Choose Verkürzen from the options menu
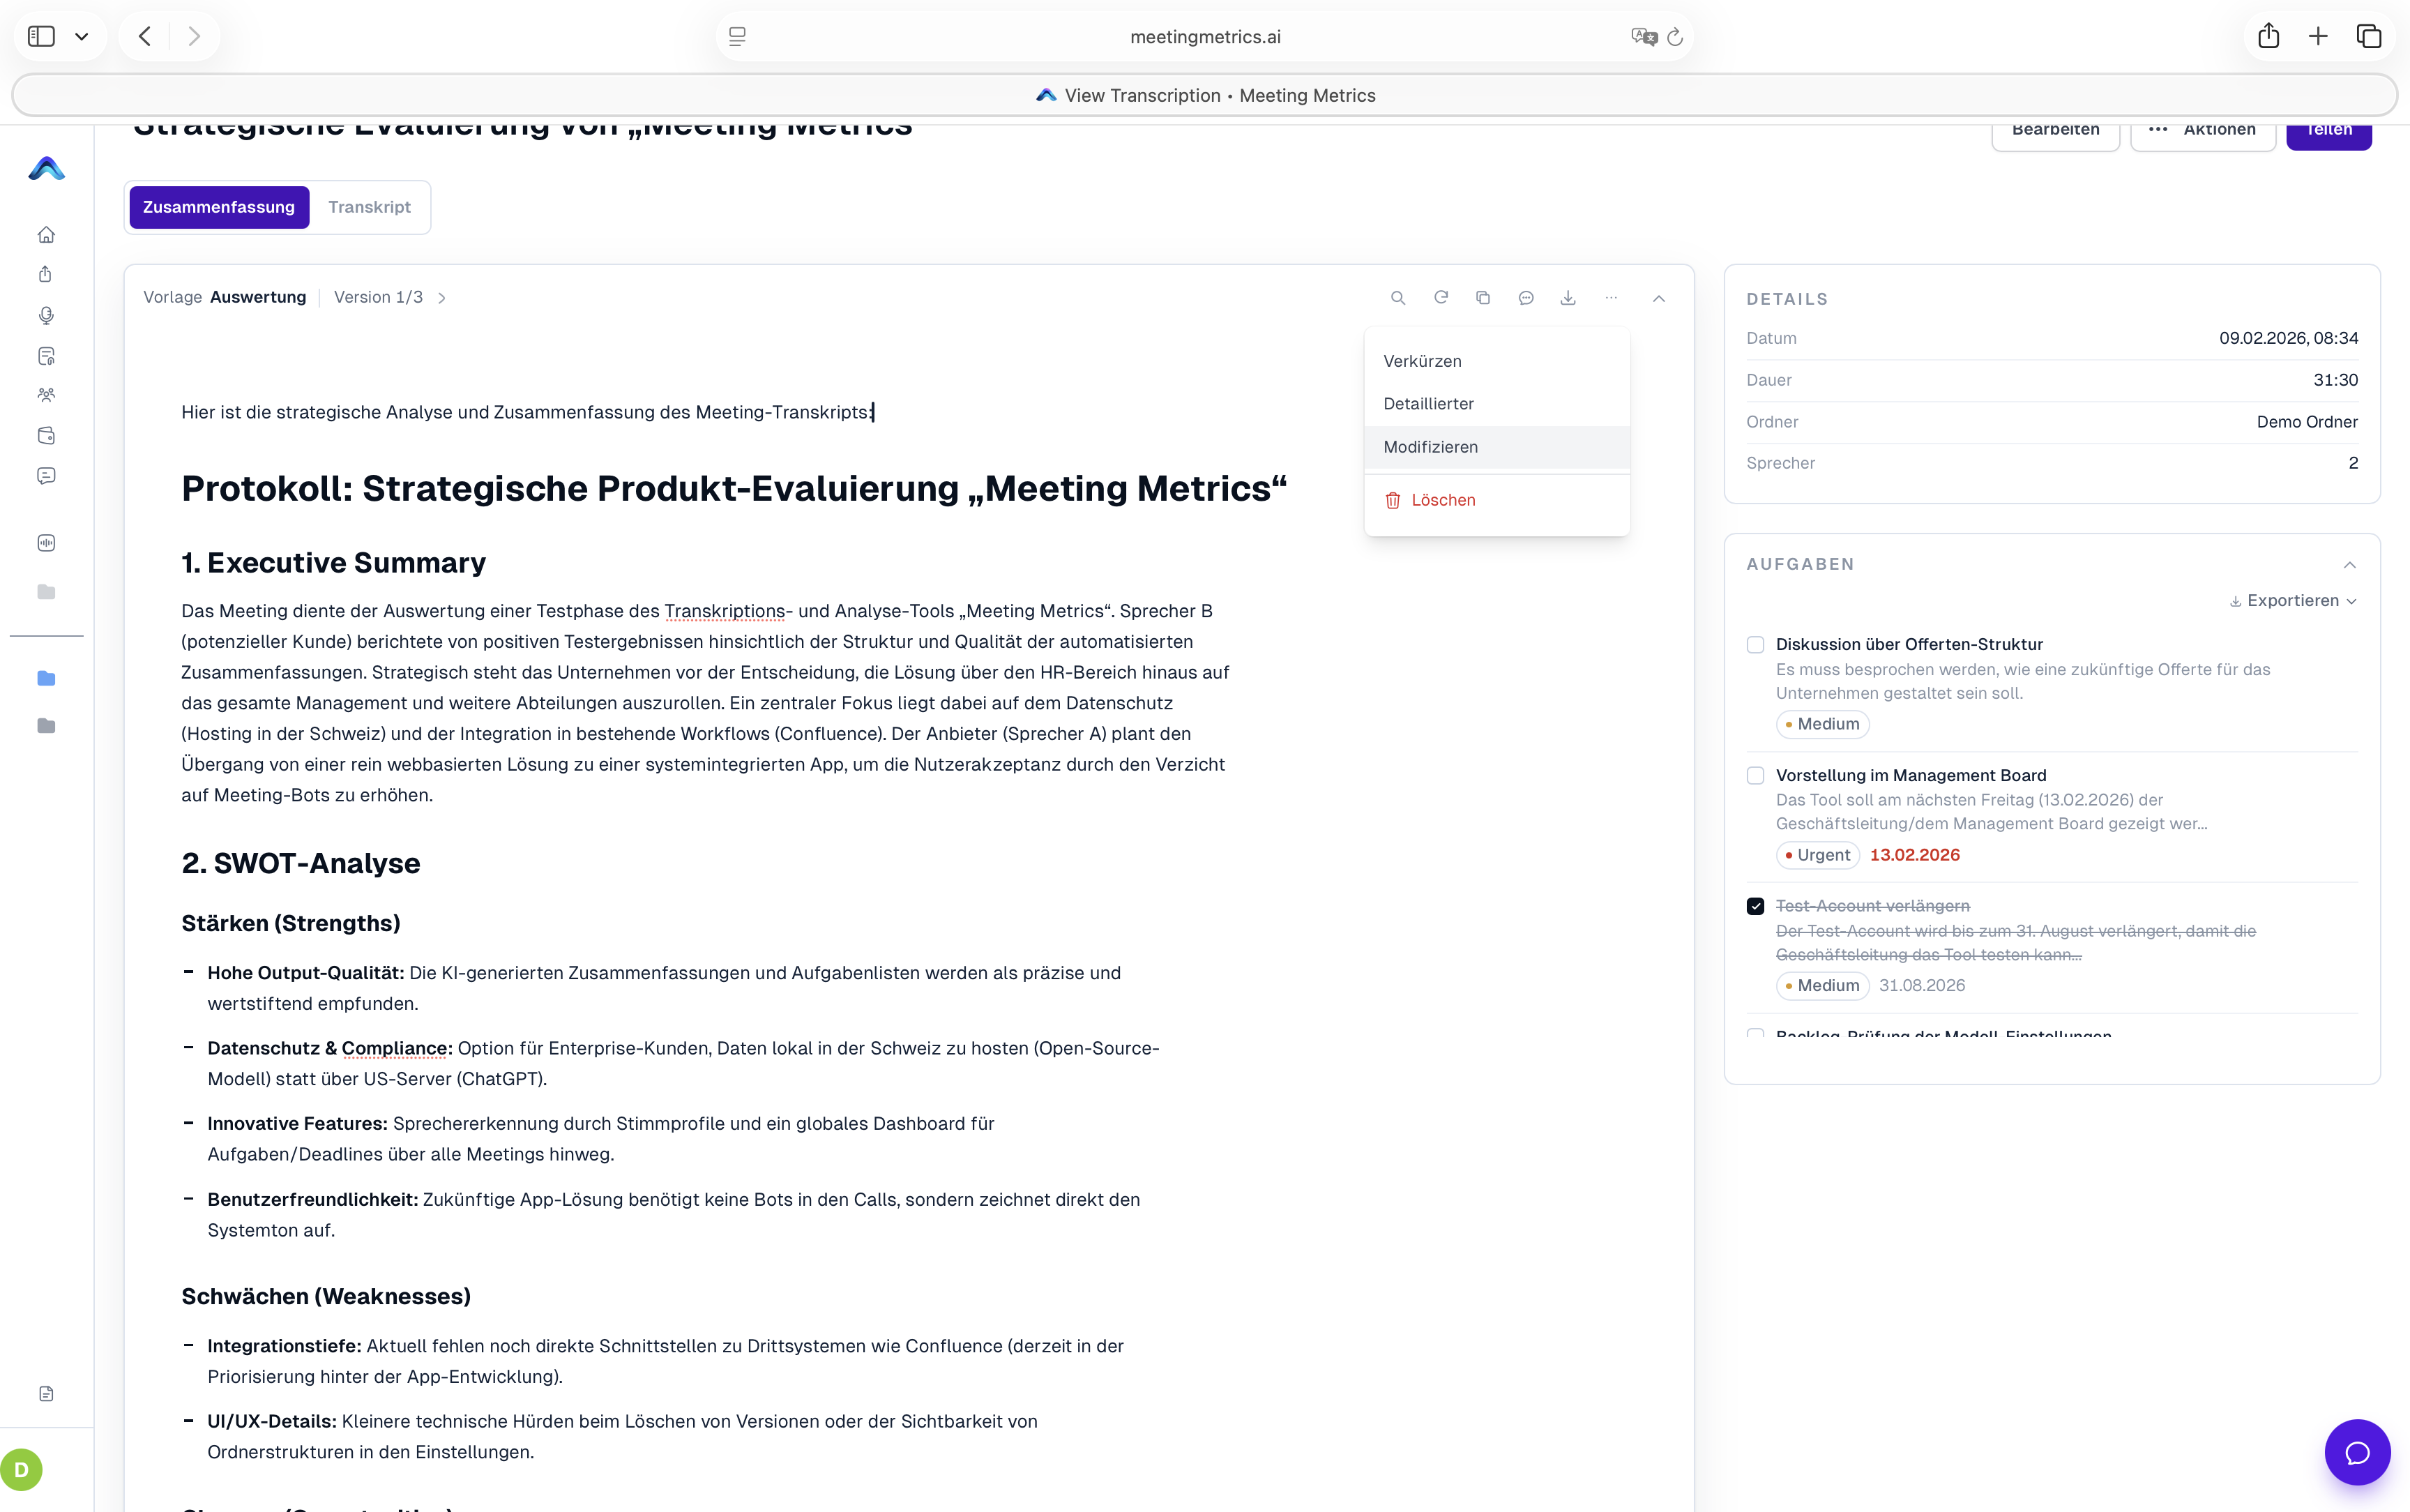The width and height of the screenshot is (2410, 1512). point(1496,361)
